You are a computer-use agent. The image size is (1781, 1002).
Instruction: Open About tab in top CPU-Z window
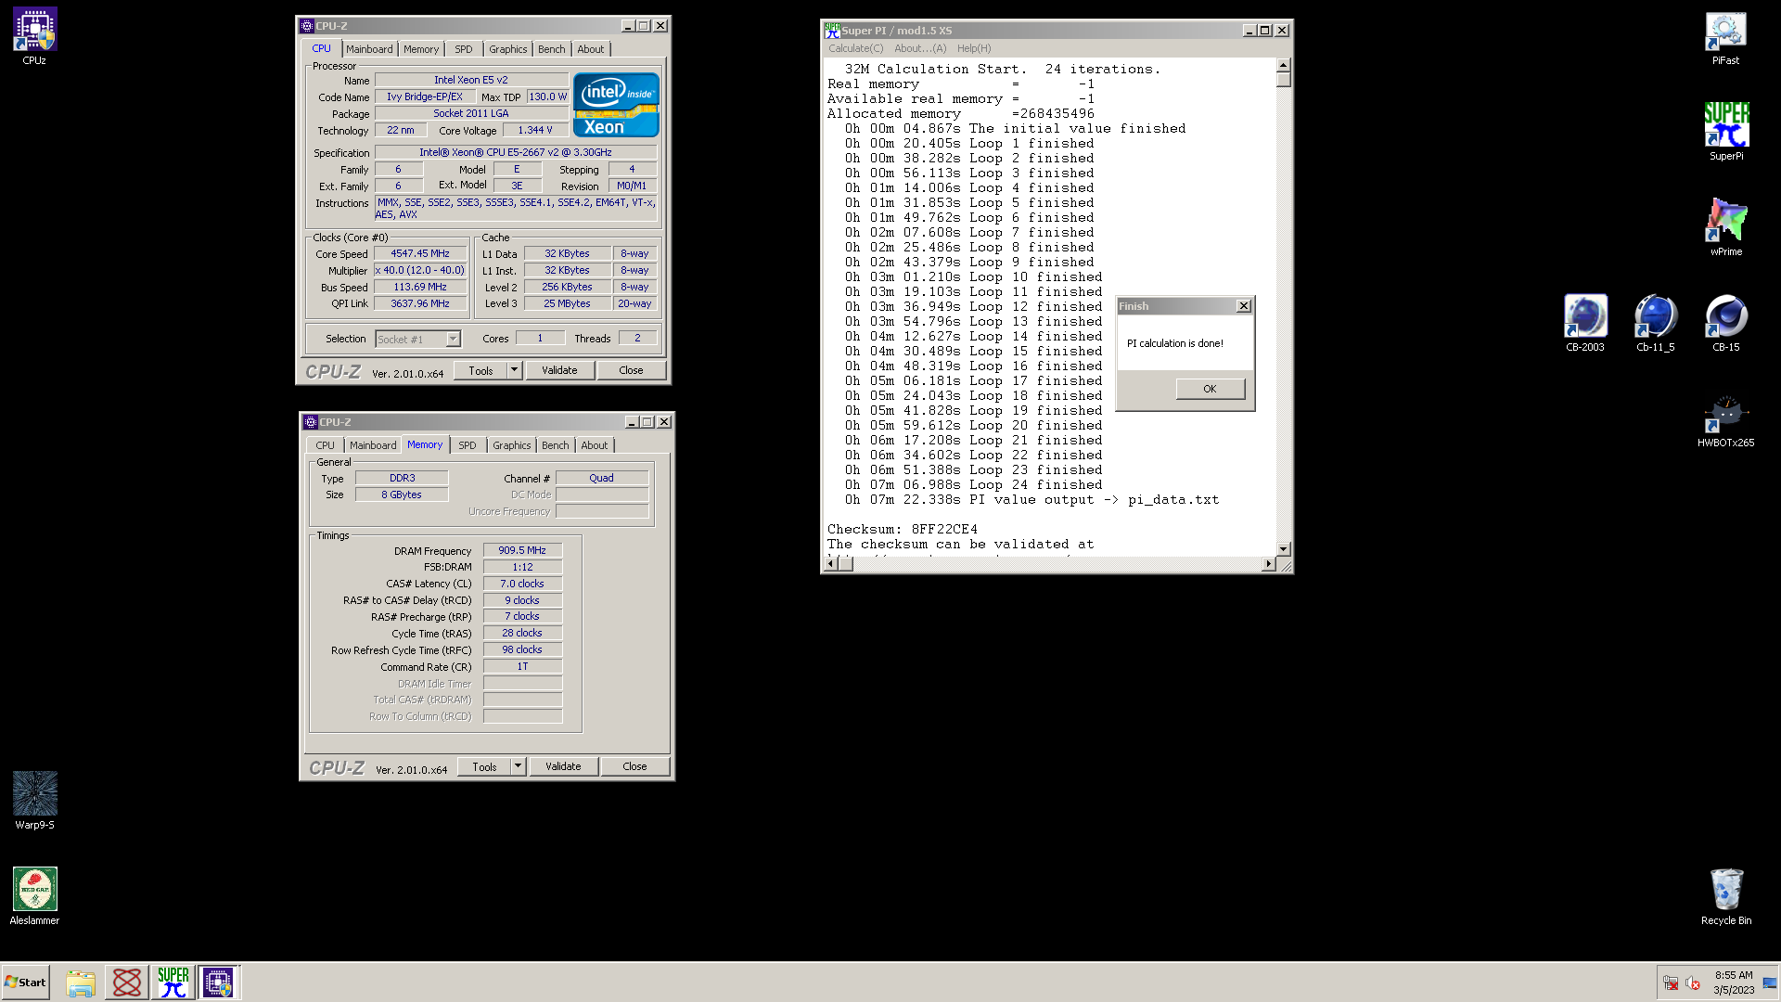coord(591,49)
